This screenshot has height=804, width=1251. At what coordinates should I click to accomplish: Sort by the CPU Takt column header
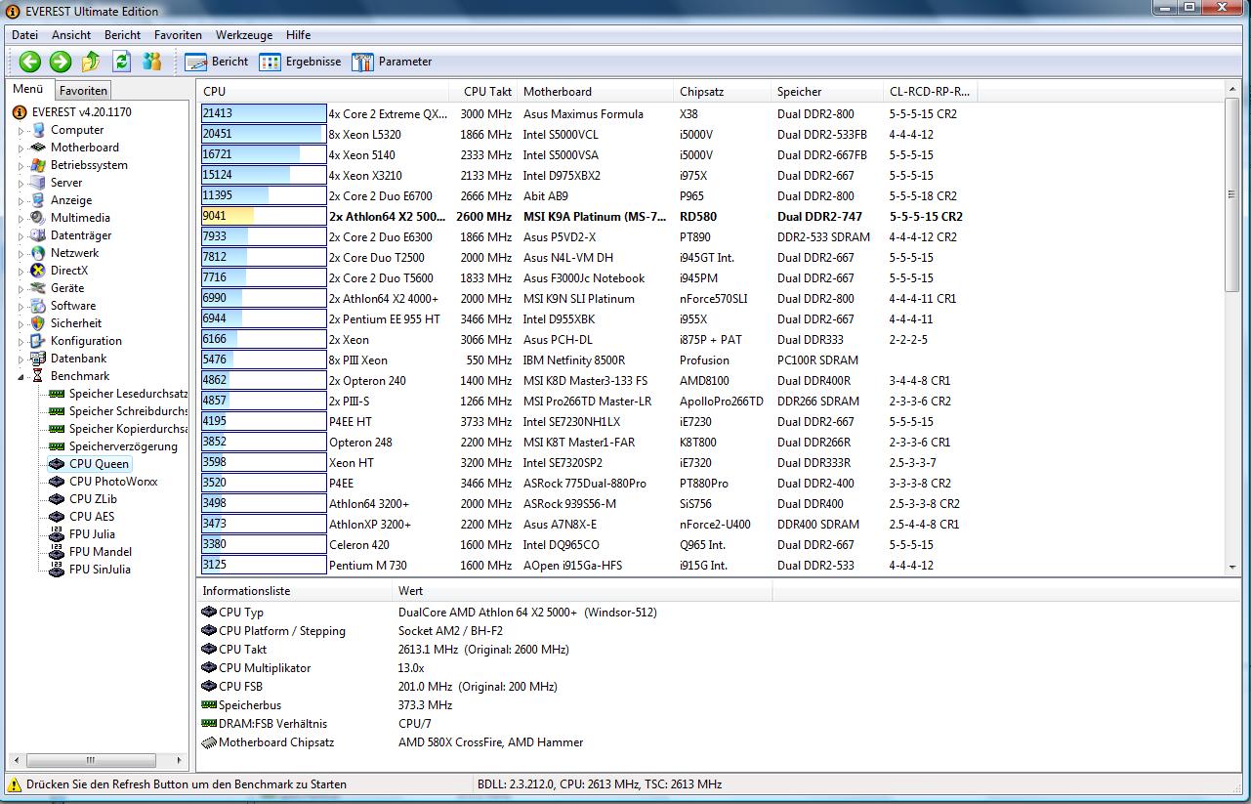point(483,92)
